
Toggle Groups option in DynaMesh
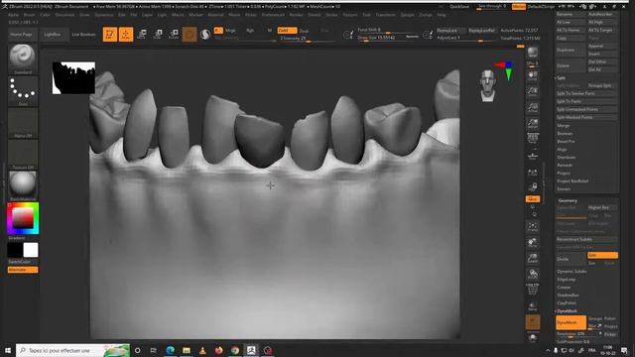595,318
